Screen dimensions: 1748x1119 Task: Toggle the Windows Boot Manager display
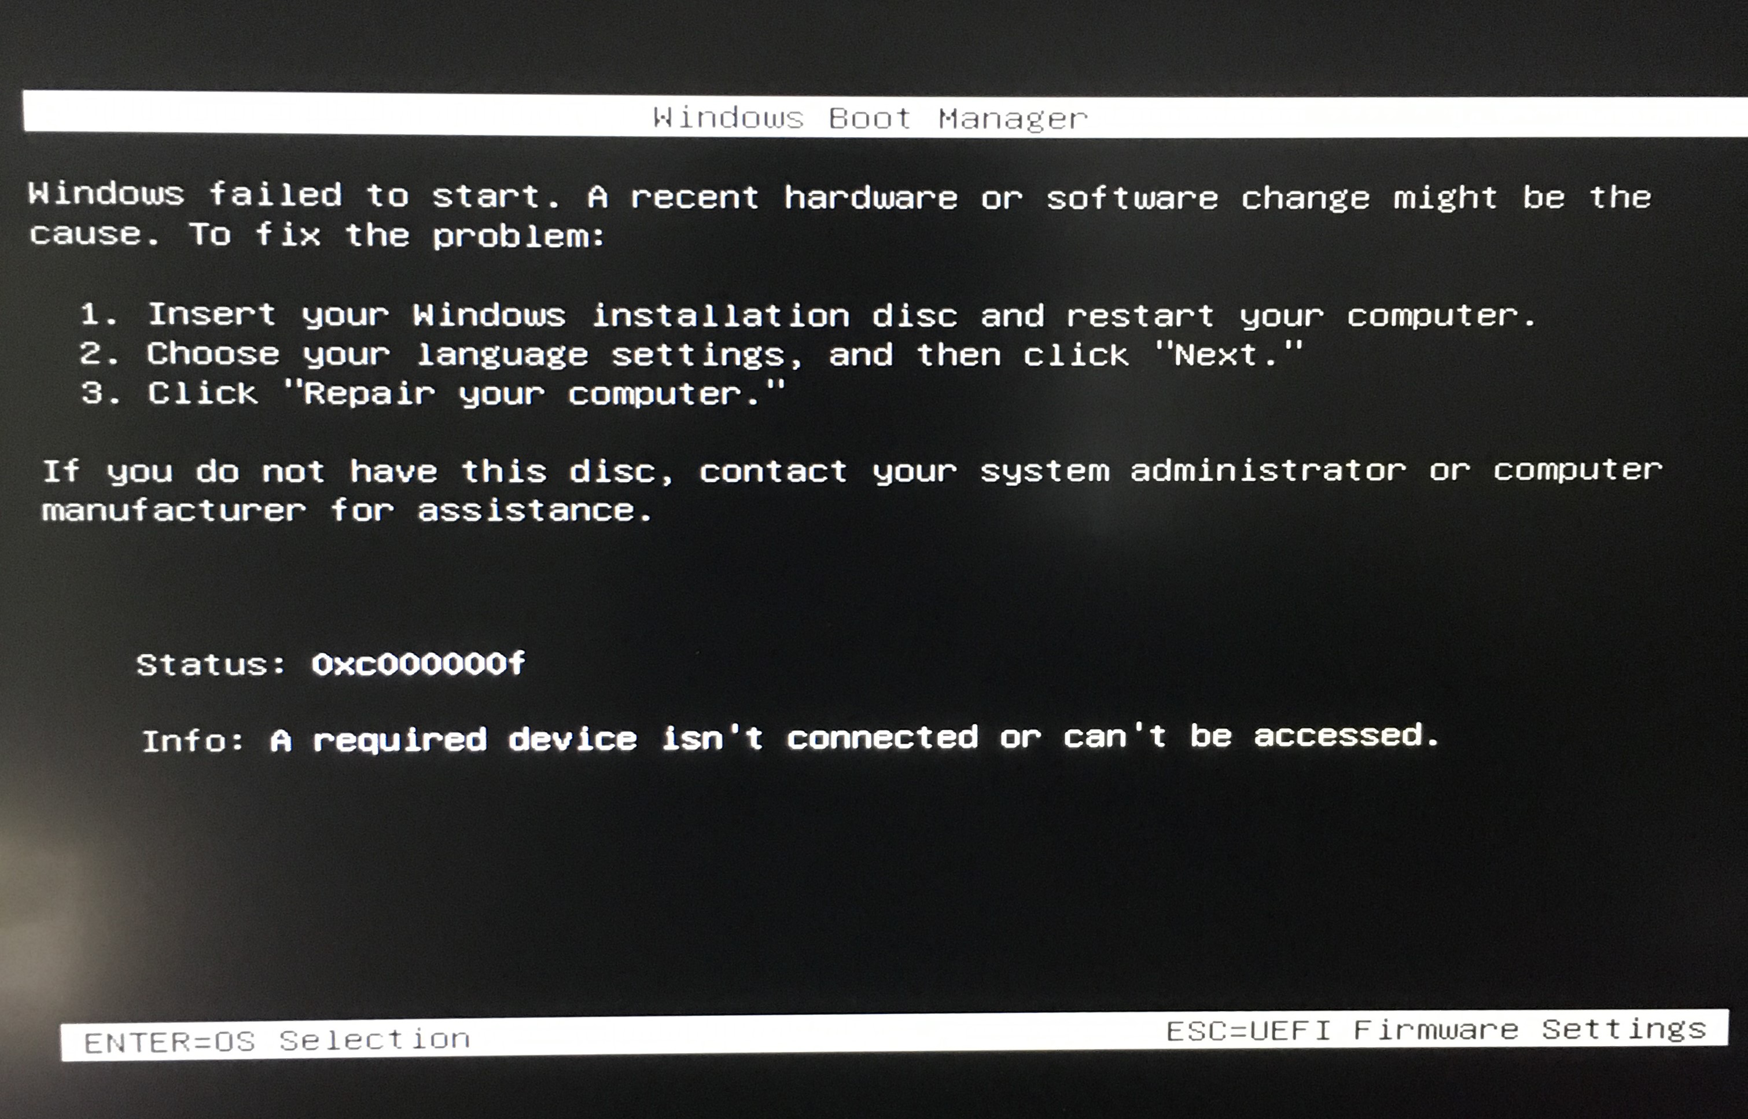click(x=874, y=111)
